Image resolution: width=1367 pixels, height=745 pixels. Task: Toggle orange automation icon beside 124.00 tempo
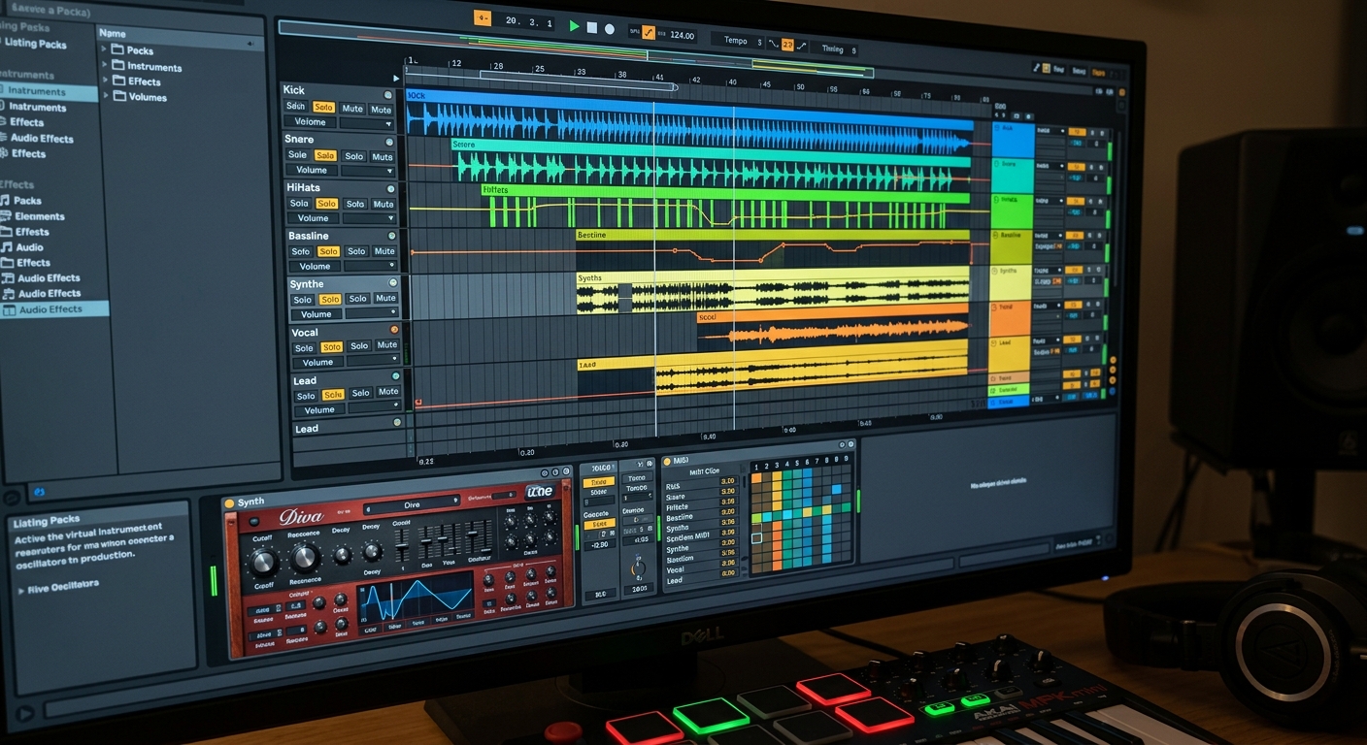(x=649, y=33)
